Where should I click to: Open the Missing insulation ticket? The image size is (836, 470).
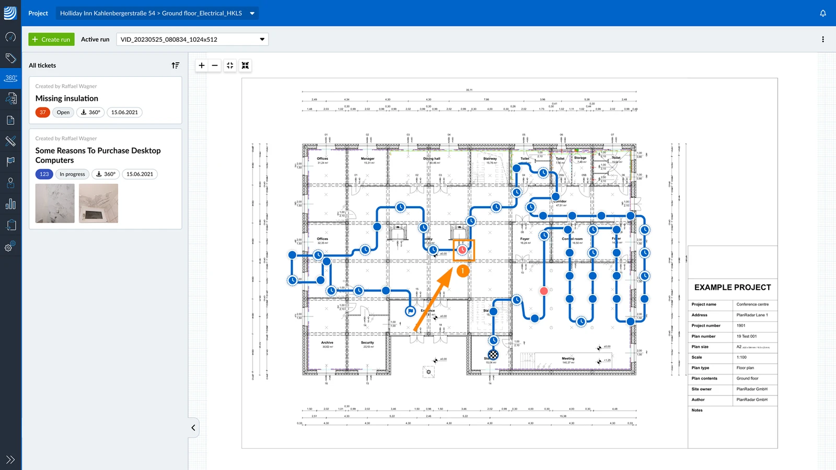point(106,100)
